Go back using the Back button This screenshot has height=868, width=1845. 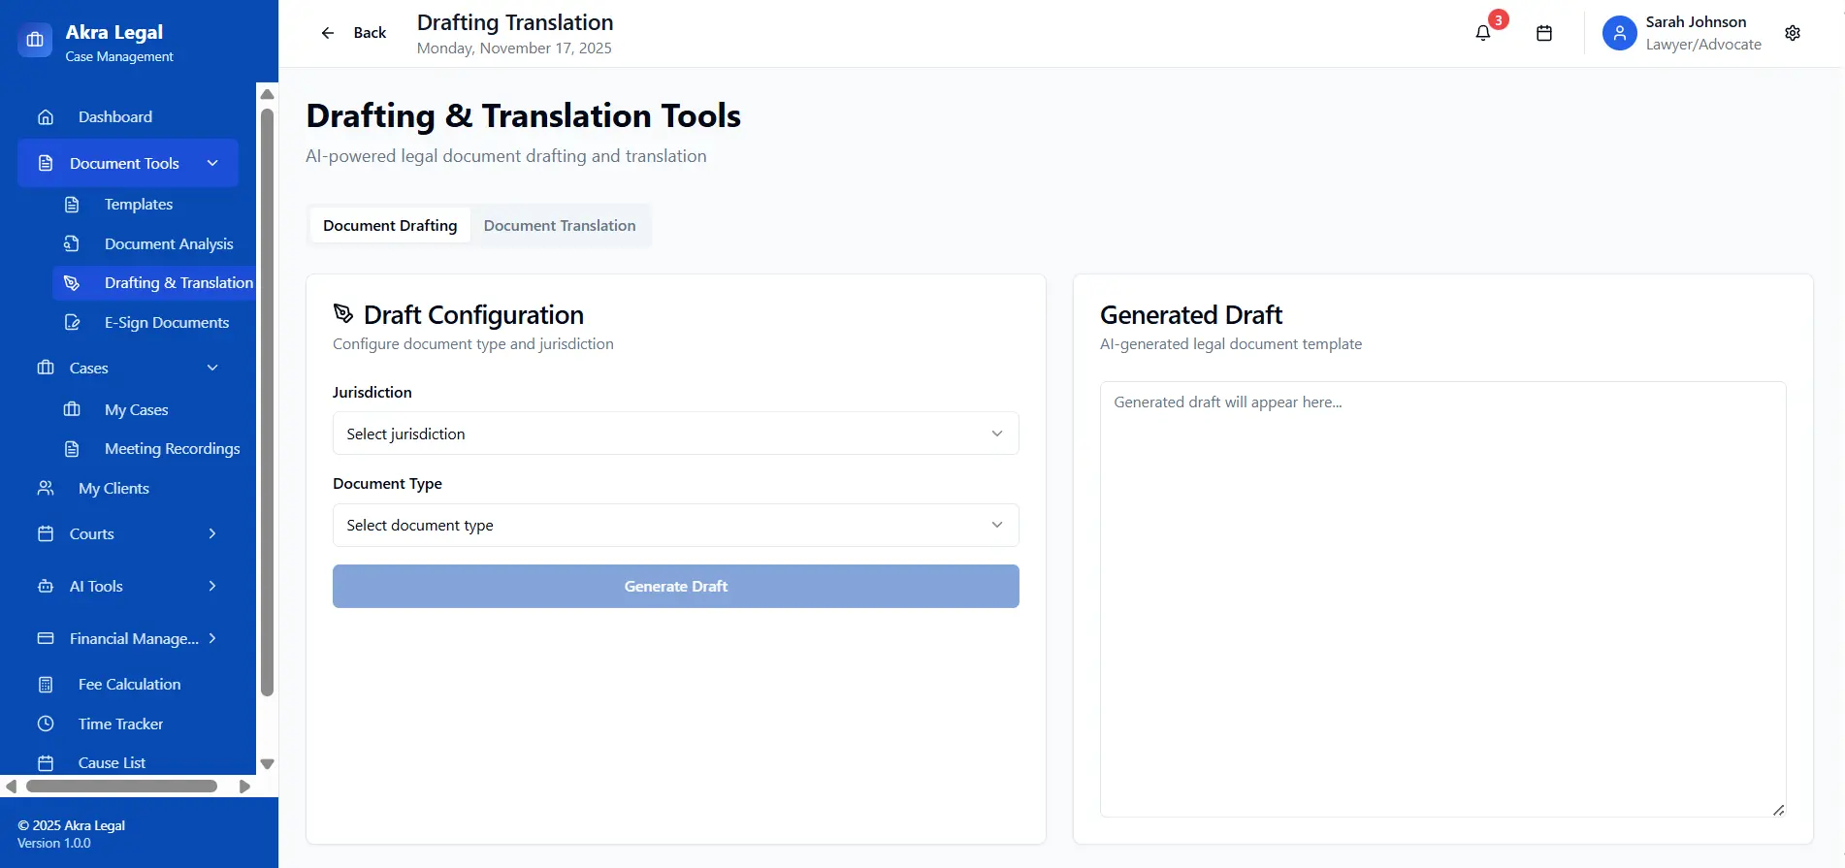click(354, 33)
